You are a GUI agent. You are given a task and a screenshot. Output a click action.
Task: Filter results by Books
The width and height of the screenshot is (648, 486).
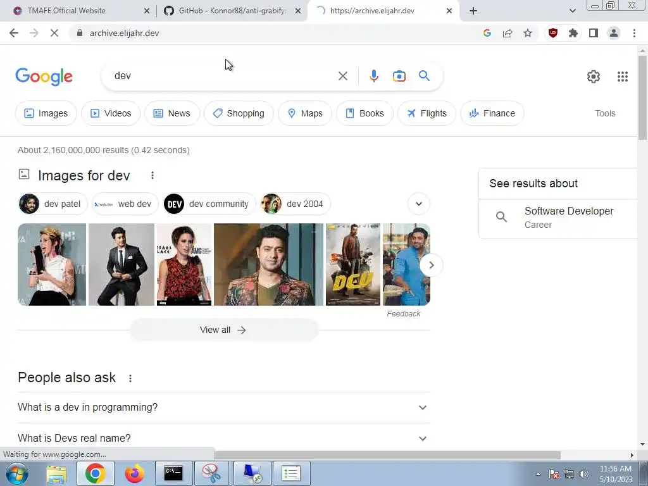[x=364, y=113]
